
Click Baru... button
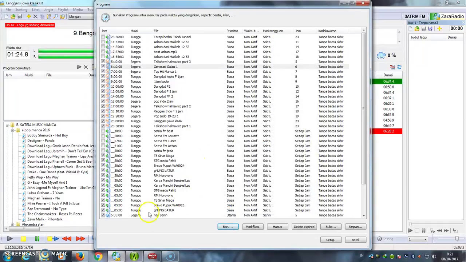[228, 227]
